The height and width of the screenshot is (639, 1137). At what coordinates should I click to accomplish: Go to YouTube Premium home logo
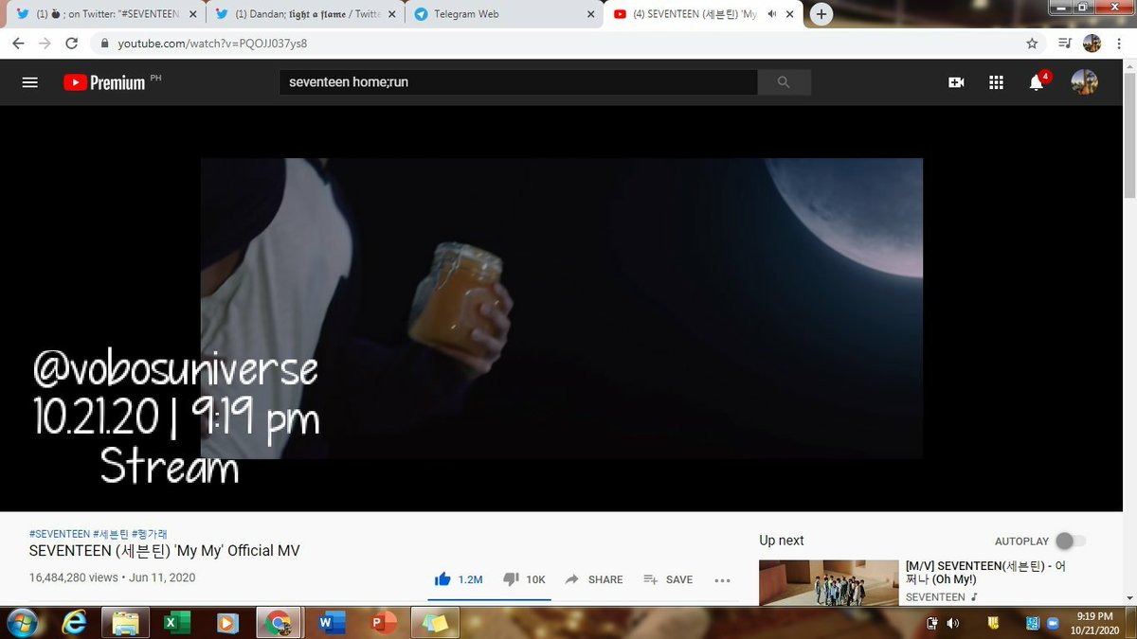coord(105,82)
